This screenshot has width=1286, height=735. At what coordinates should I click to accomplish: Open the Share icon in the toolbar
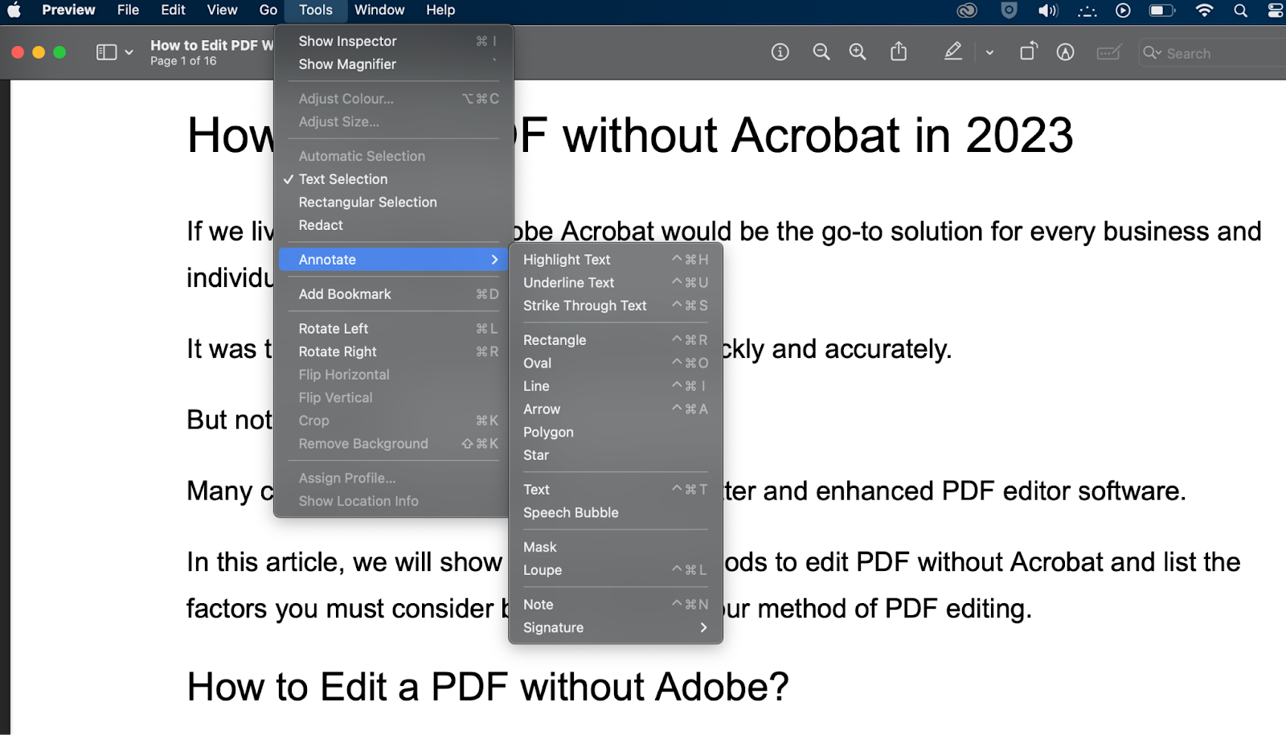pos(899,51)
